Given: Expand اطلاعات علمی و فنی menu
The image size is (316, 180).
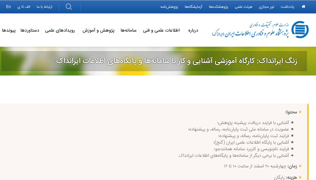Looking at the screenshot, I should [161, 31].
